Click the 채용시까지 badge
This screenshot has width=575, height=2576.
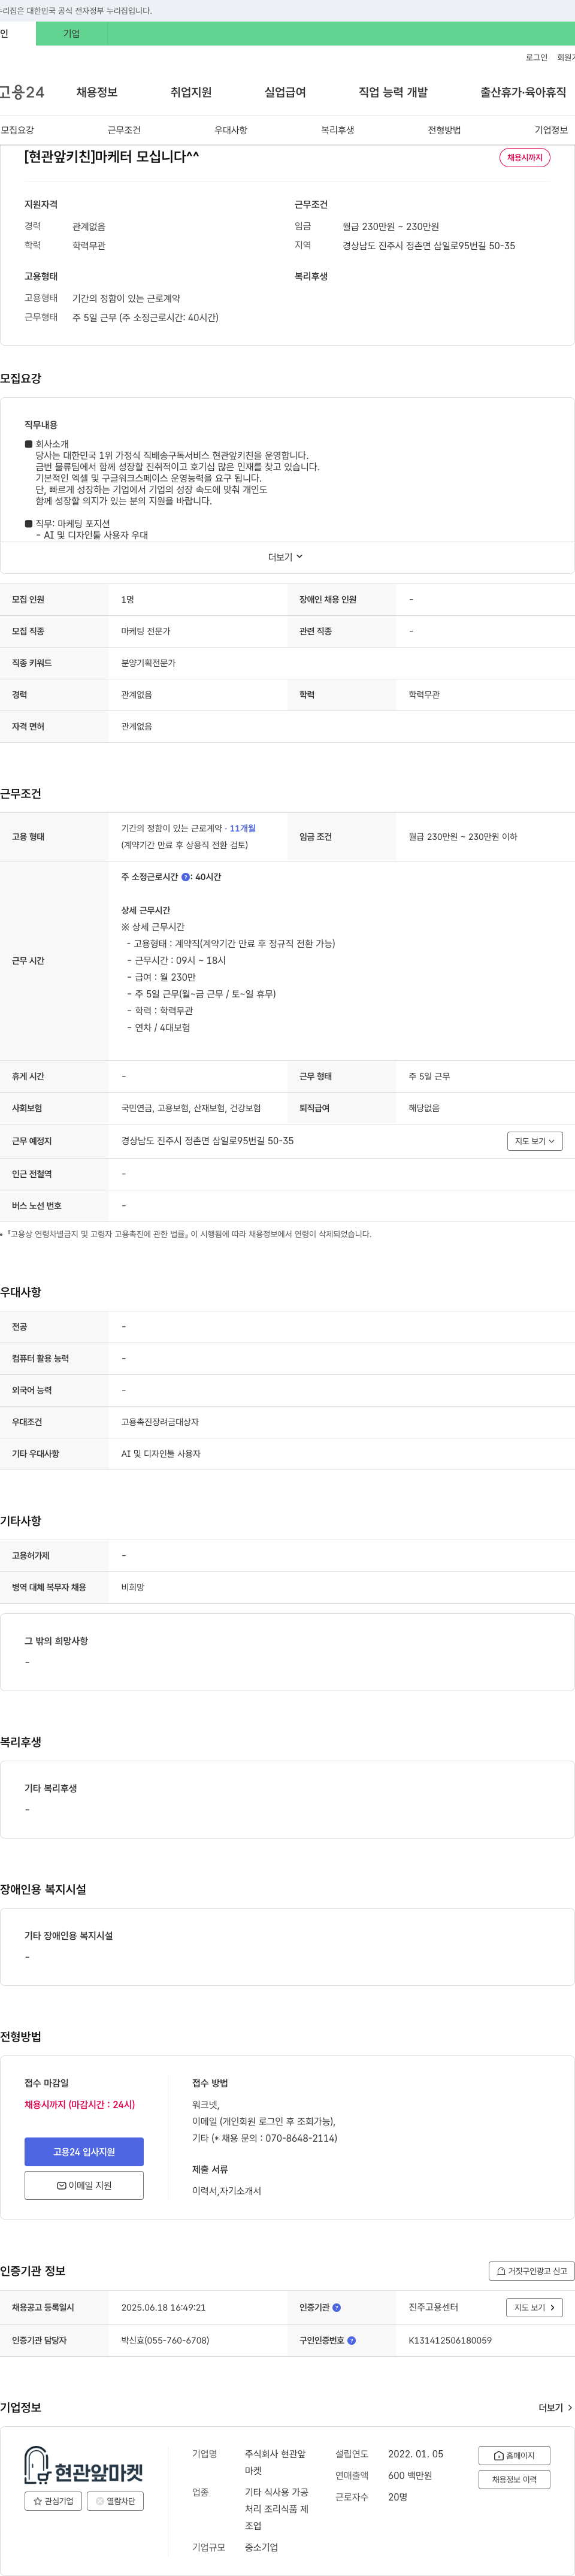[x=525, y=158]
